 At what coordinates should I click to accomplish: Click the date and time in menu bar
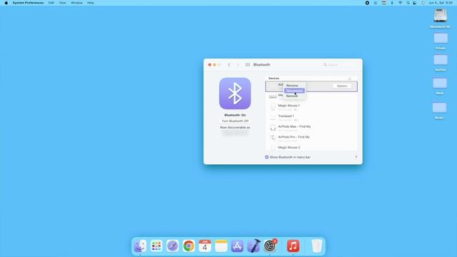tap(441, 3)
